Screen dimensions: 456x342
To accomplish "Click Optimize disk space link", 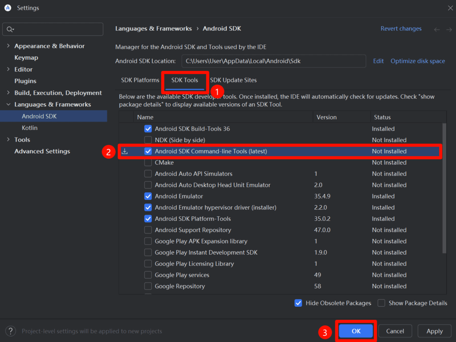I will [x=418, y=61].
